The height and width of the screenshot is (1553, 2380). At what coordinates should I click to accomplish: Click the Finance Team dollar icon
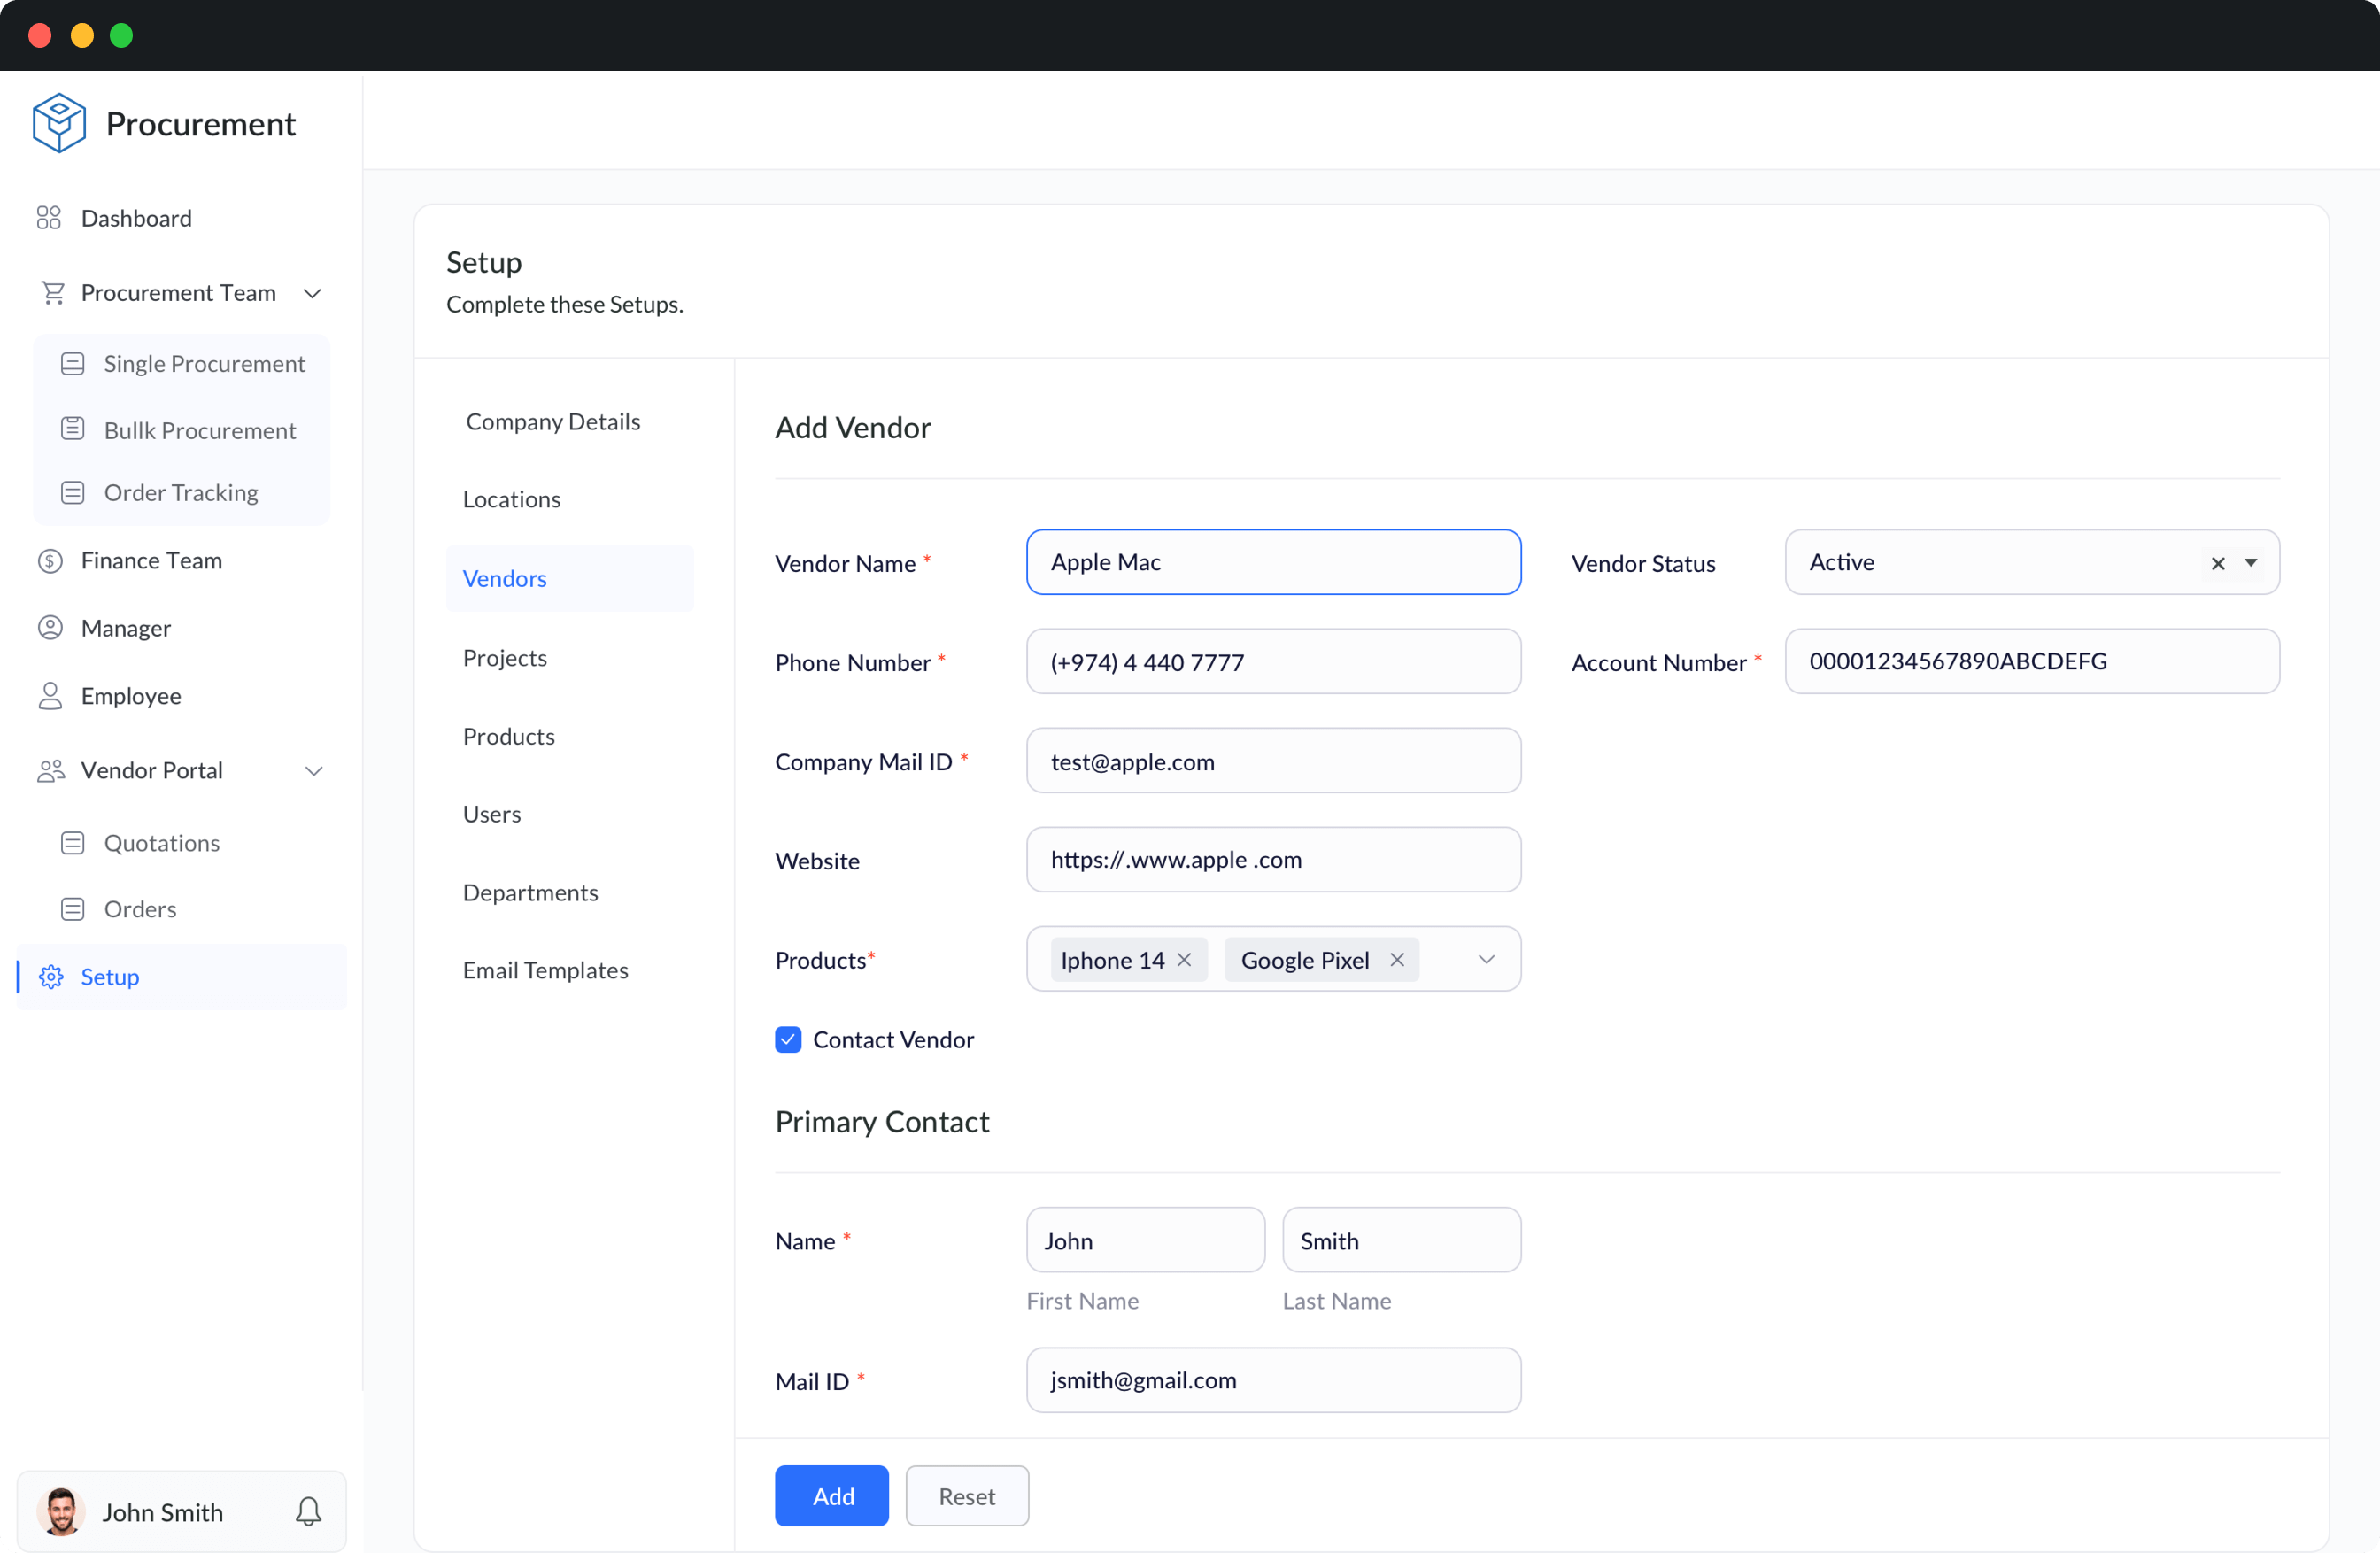click(51, 560)
